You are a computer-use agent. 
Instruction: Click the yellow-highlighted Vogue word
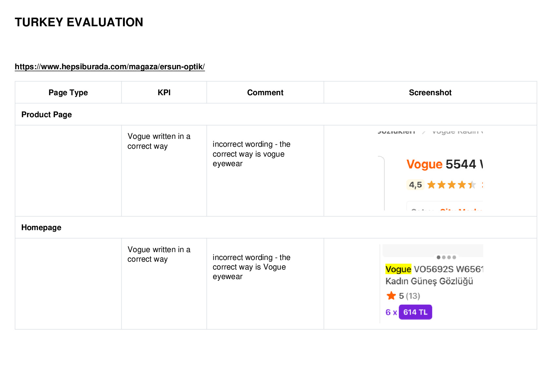pyautogui.click(x=398, y=269)
